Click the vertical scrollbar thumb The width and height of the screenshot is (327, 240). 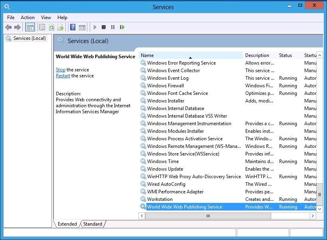pyautogui.click(x=319, y=195)
